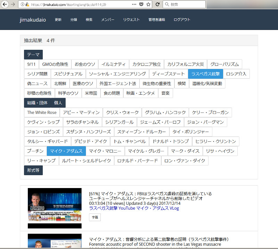Bookmark this page with the star icon
Screen dimensions: 278x249
click(x=148, y=5)
